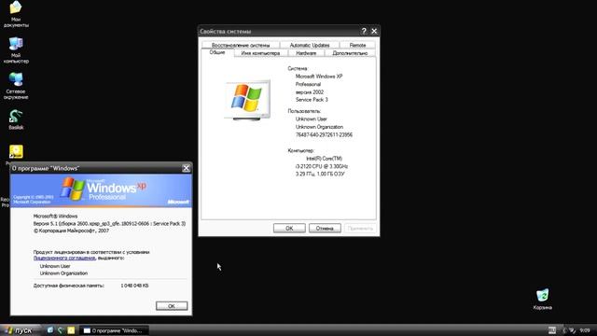Viewport: 597px width, 336px height.
Task: Open the Имя компьютера tab
Action: point(260,53)
